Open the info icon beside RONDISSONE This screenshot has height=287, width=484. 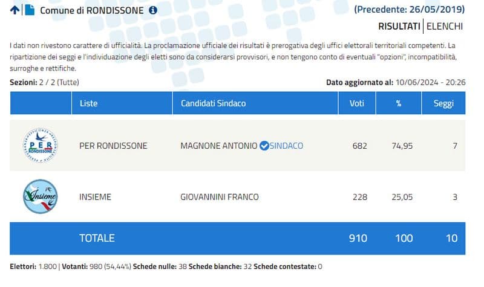click(x=153, y=10)
